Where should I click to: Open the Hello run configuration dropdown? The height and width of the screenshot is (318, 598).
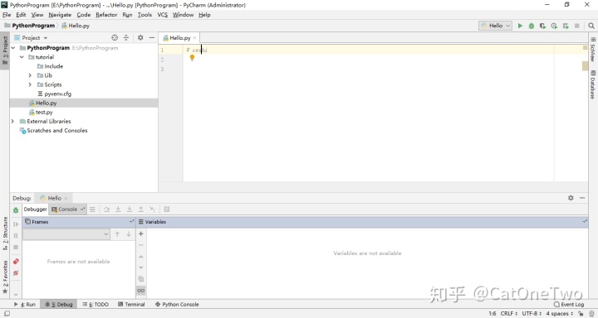point(495,26)
